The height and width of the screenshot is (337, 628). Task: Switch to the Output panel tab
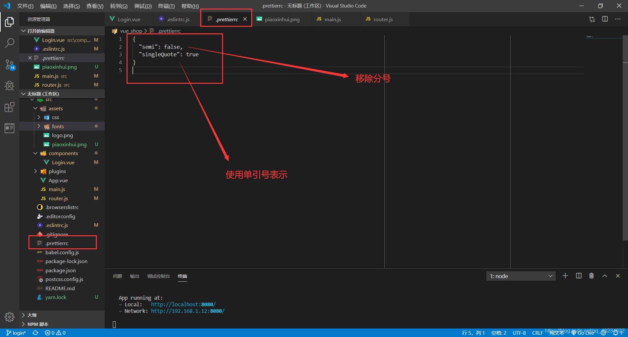[x=134, y=276]
